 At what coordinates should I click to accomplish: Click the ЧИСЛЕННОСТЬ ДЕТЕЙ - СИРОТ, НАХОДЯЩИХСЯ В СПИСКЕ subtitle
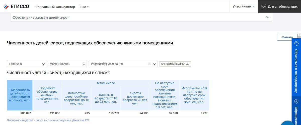click(58, 73)
